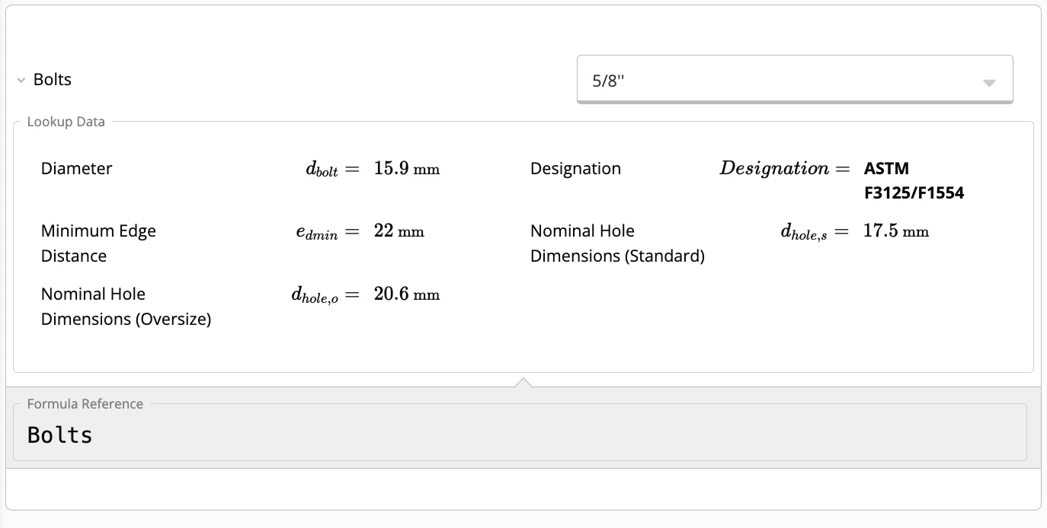Viewport: 1047px width, 528px height.
Task: Open the 5/8'' bolt size dropdown
Action: coord(795,79)
